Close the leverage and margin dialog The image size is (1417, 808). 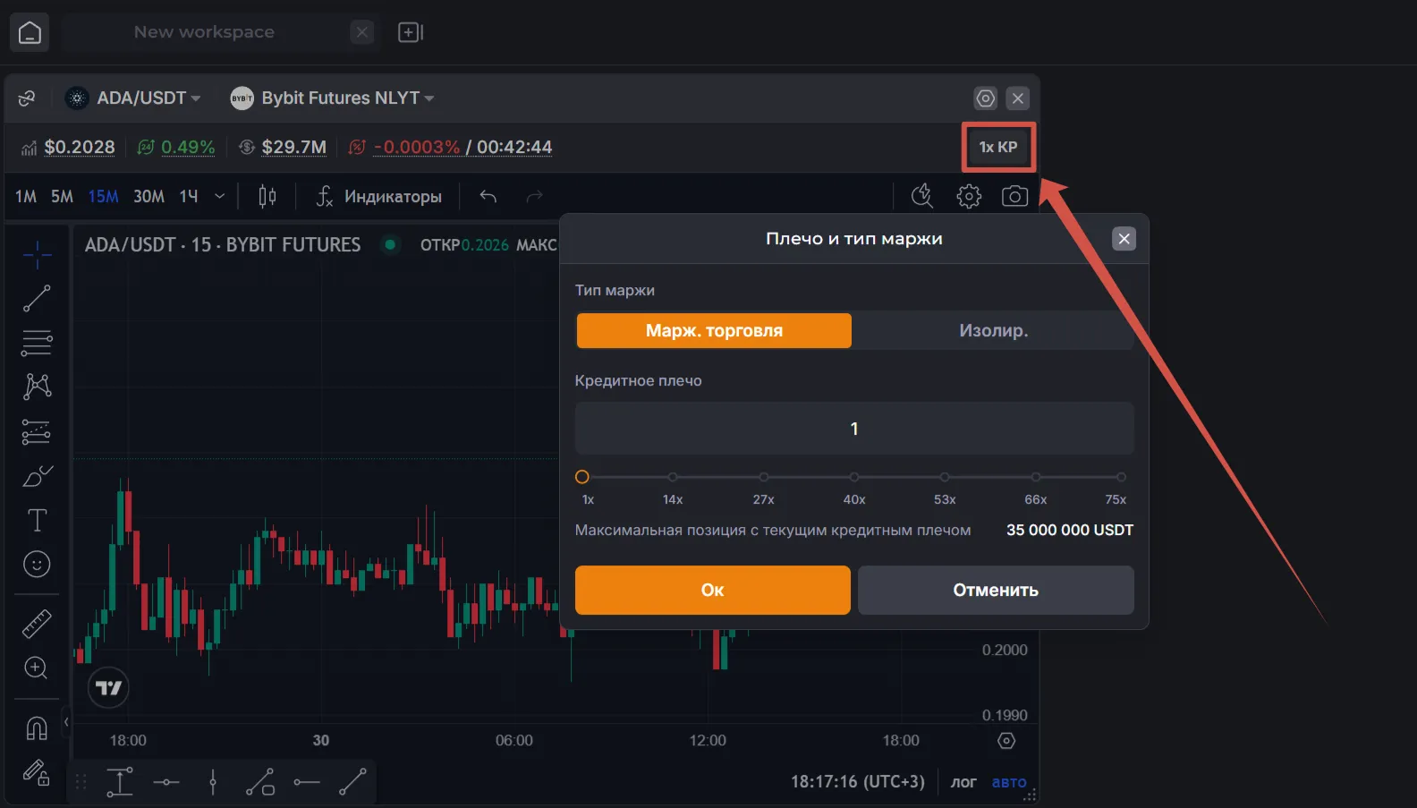[1124, 239]
